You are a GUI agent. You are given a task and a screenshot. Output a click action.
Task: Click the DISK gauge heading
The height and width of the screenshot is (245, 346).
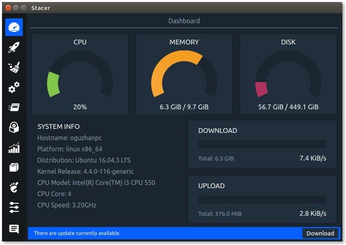pos(288,42)
